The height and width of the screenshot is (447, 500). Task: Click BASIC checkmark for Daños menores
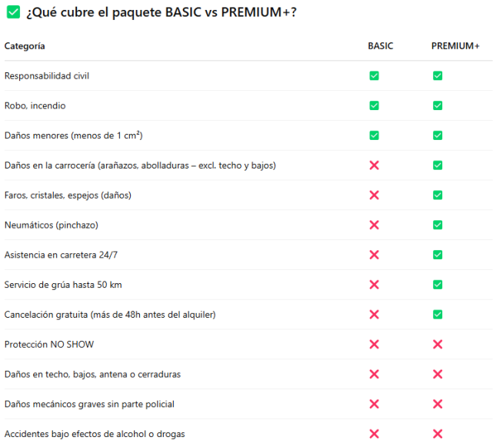(374, 135)
